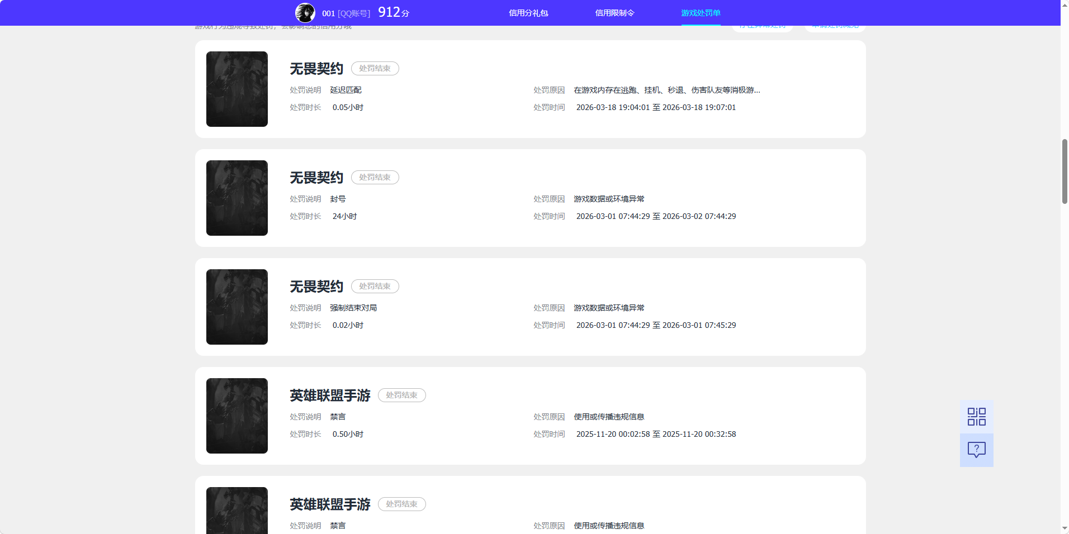Click the 001 QQ账号 label
This screenshot has height=534, width=1069.
point(346,13)
